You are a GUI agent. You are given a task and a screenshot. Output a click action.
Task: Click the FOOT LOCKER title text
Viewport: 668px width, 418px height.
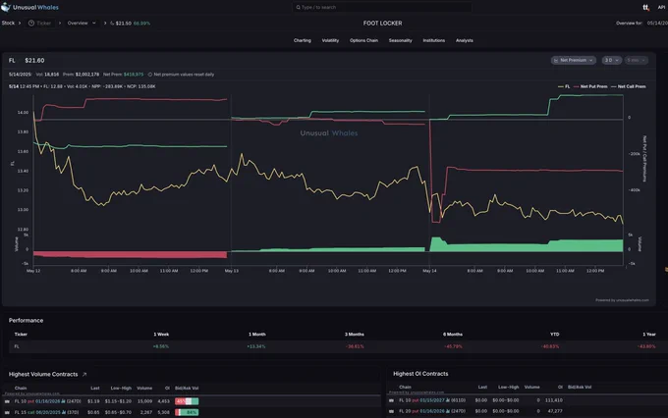click(x=382, y=23)
